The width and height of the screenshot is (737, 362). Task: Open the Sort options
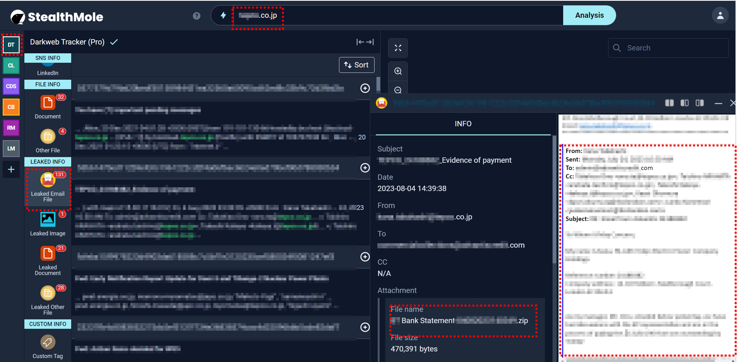(356, 65)
